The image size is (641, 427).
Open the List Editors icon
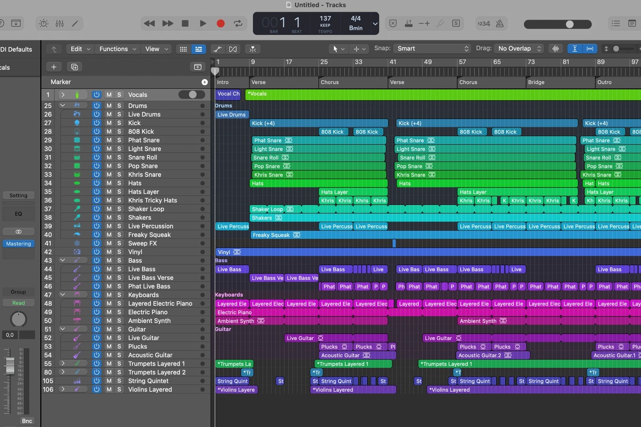point(616,23)
